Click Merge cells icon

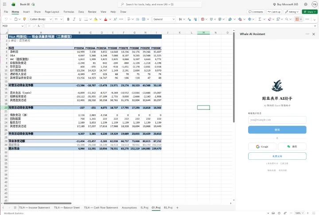pyautogui.click(x=144, y=19)
